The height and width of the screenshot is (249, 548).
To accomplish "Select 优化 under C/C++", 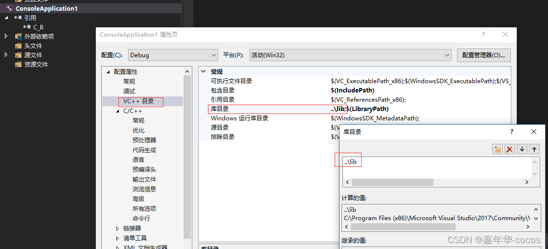I will pyautogui.click(x=138, y=131).
